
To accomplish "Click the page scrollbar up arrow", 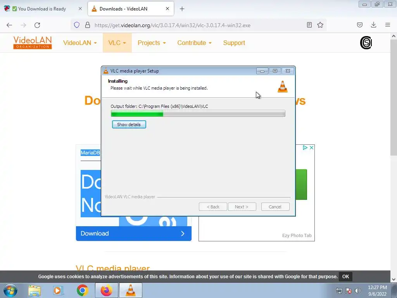I will 394,36.
